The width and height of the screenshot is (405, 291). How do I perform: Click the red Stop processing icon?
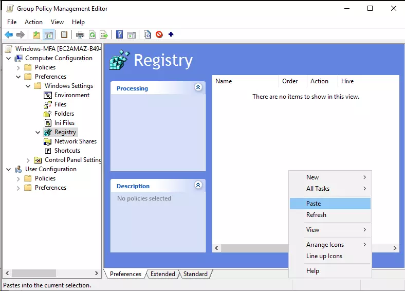click(159, 34)
